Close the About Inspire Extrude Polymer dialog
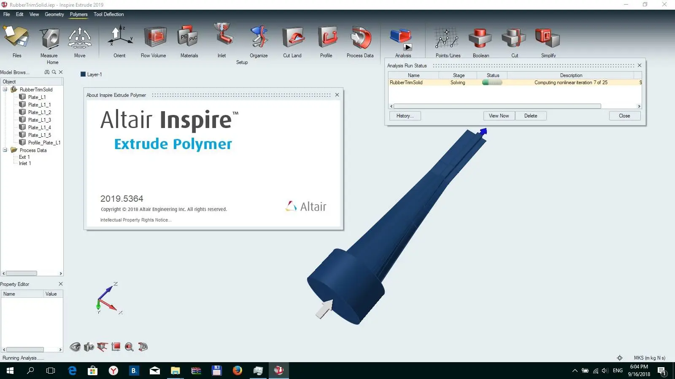 click(337, 95)
